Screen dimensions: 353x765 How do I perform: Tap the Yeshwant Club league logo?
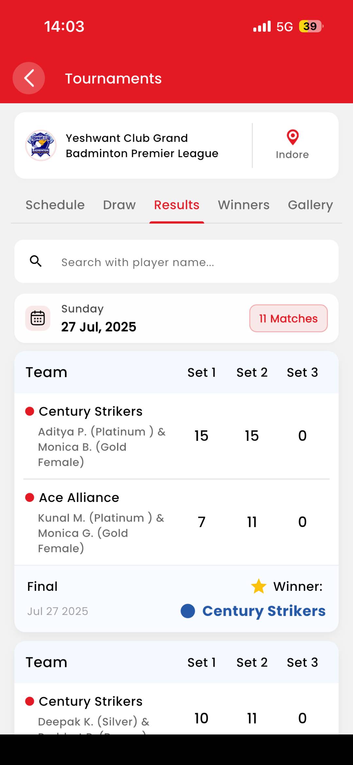coord(41,145)
